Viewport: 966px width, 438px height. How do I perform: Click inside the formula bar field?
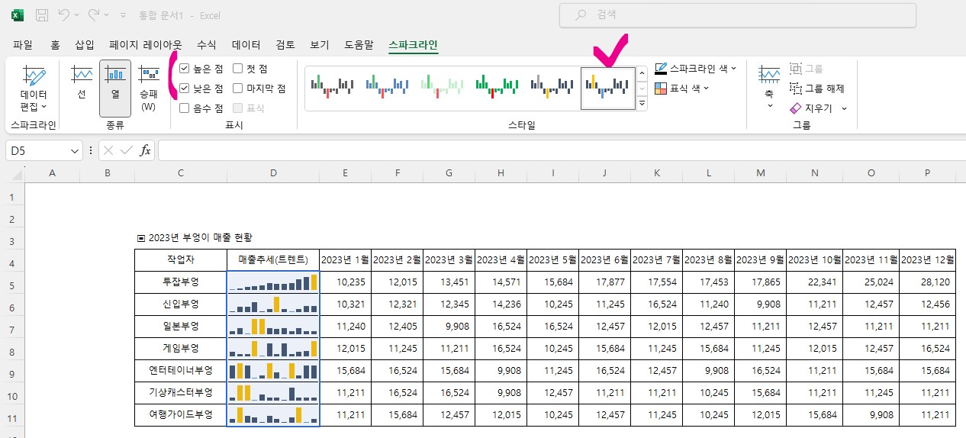pyautogui.click(x=562, y=151)
